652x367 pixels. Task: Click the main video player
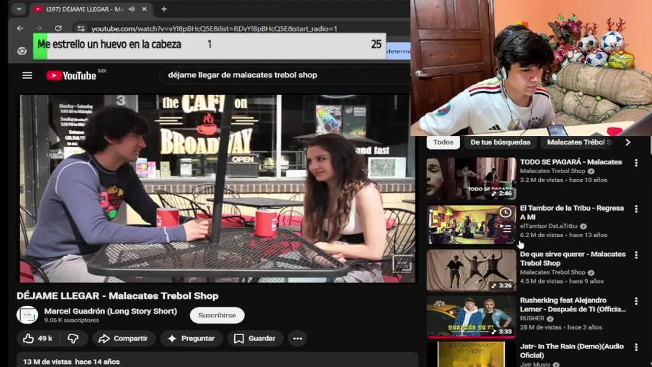[217, 189]
